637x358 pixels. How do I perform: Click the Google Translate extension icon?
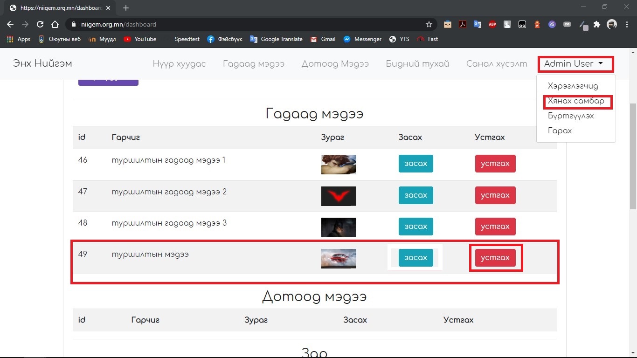tap(478, 24)
